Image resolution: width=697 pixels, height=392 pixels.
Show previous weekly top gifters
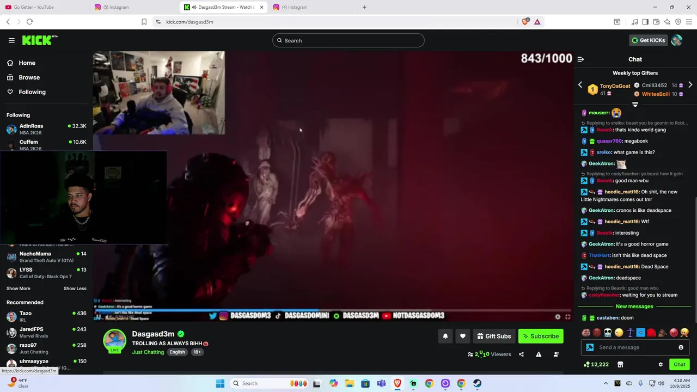point(580,85)
